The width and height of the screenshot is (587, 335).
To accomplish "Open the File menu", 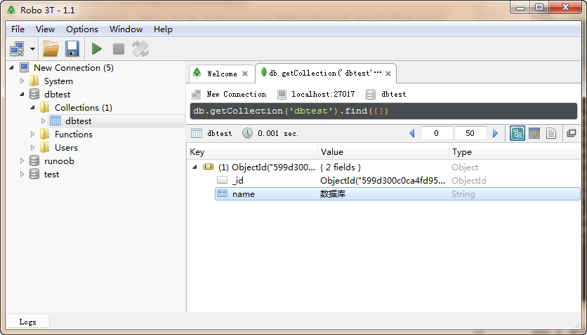I will point(18,29).
